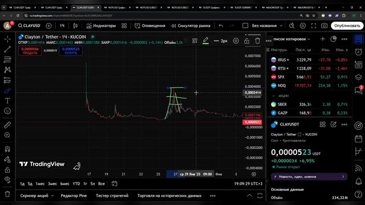Add a symbol to the watchlist
This screenshot has height=205, width=365.
[323, 39]
